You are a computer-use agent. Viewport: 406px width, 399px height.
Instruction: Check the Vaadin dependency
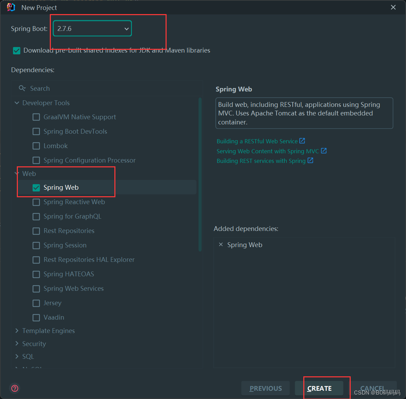tap(36, 318)
